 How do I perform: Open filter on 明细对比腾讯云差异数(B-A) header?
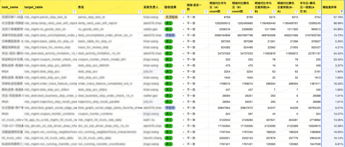coord(296,12)
